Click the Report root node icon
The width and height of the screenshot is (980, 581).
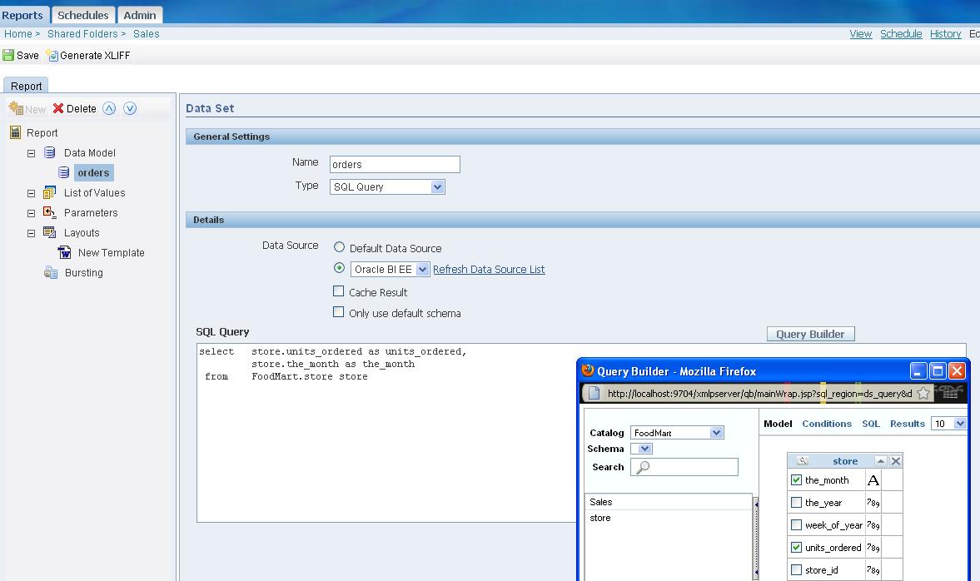tap(16, 132)
